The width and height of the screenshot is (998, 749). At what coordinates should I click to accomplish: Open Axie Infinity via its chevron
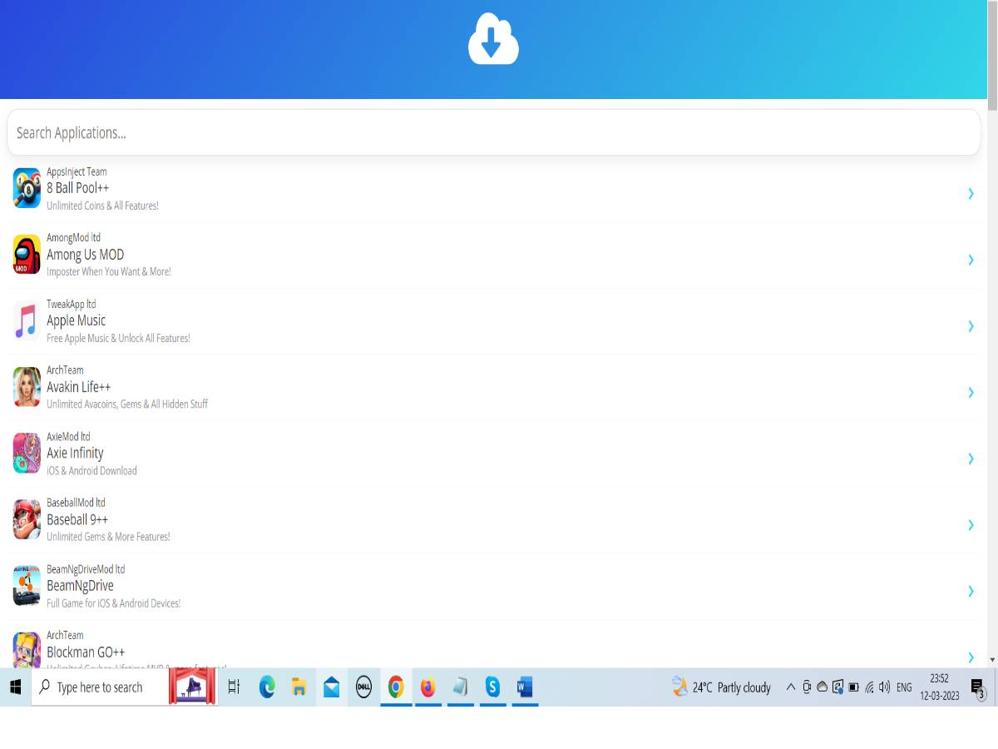point(971,459)
